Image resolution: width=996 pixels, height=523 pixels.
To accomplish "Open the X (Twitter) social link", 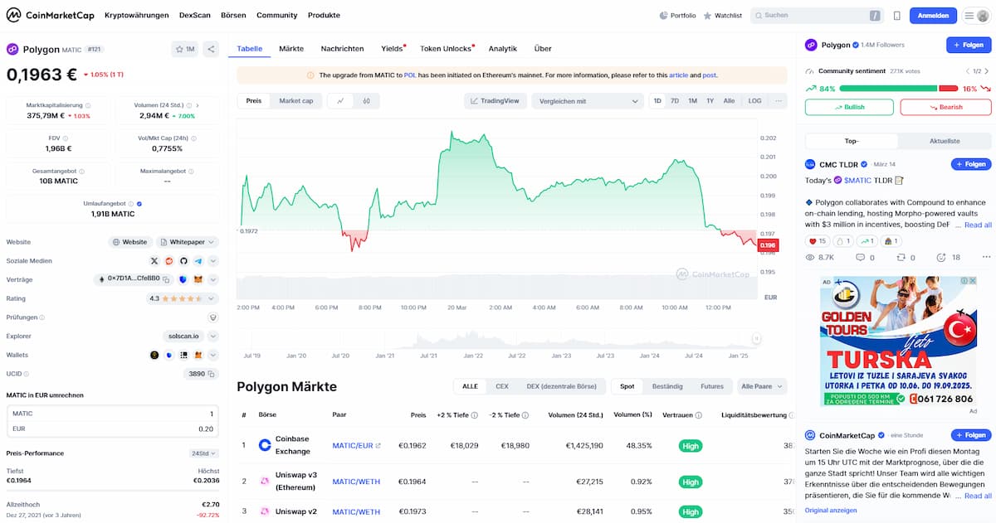I will 154,261.
